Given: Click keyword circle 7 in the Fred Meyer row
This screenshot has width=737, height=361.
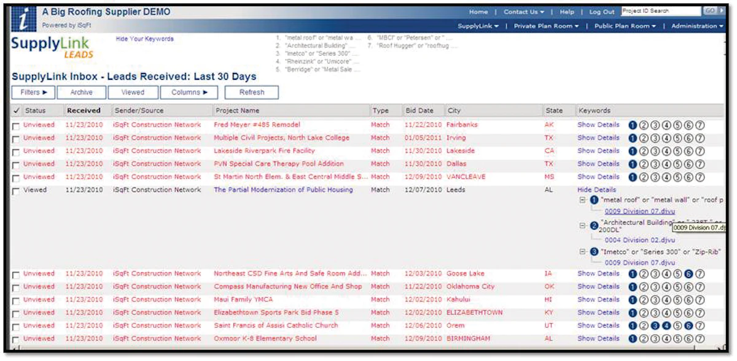Looking at the screenshot, I should [x=700, y=125].
